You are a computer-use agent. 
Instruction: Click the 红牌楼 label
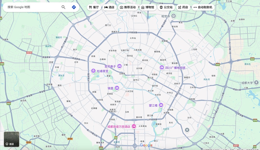[x=94, y=108]
